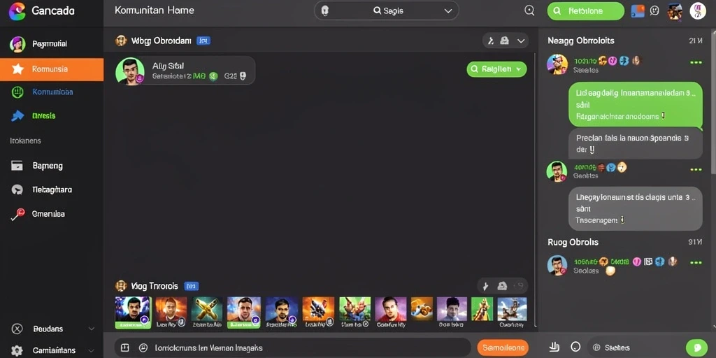This screenshot has height=358, width=716.
Task: Click the magnifier icon beside Retoitone button
Action: 529,10
